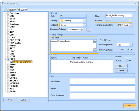The height and width of the screenshot is (111, 140).
Task: Select the Options OR radio button
Action: coord(127,61)
